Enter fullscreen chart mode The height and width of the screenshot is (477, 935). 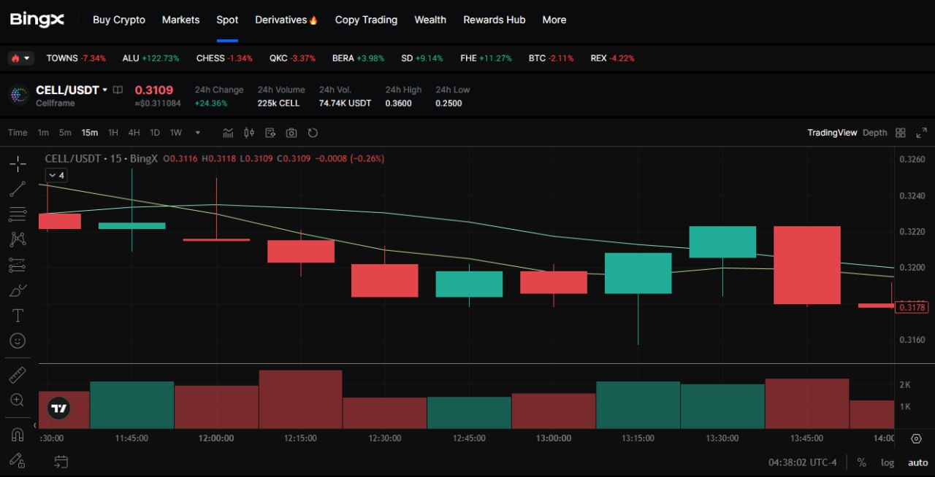click(921, 133)
